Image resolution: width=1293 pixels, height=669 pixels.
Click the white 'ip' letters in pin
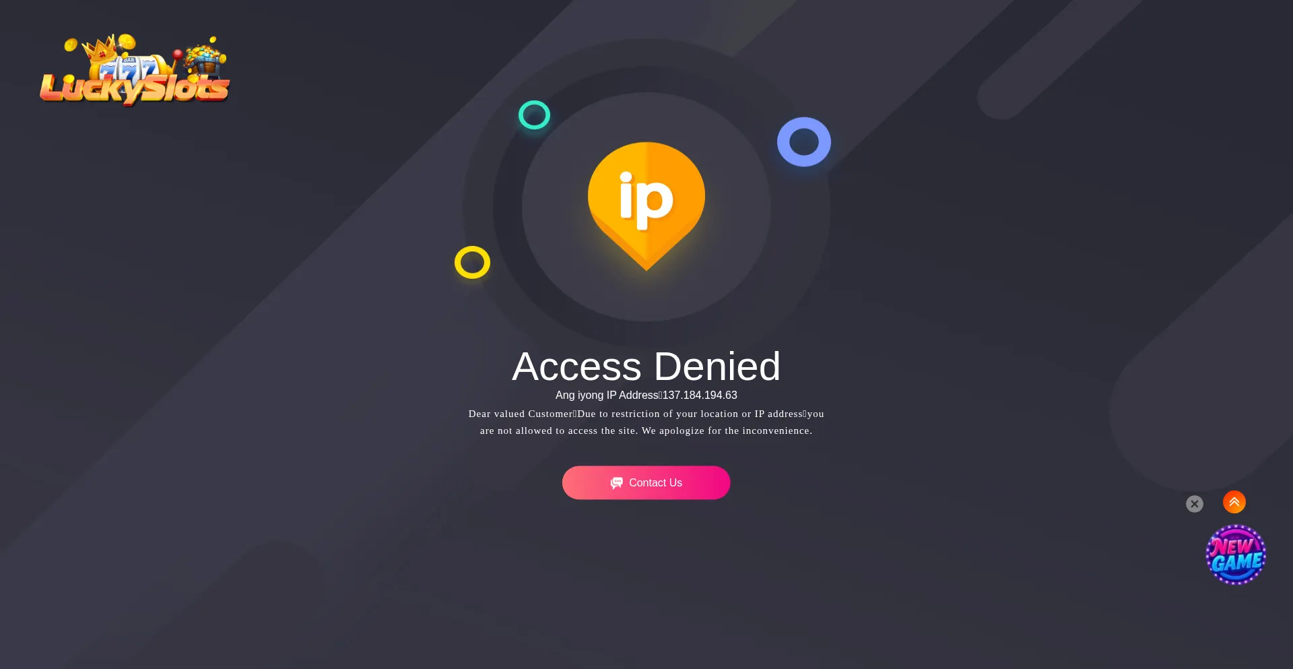[646, 199]
